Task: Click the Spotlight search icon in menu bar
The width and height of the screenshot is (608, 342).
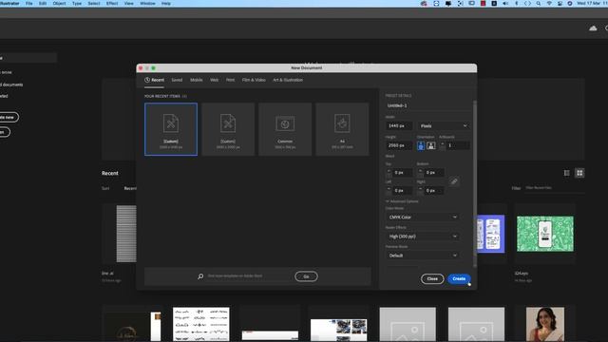Action: click(x=539, y=4)
